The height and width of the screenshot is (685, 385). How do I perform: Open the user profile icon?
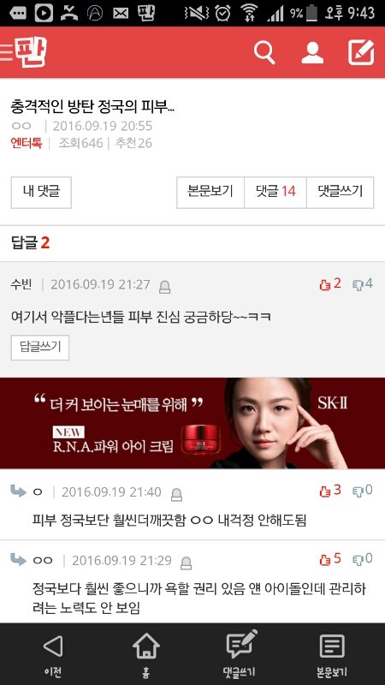tap(312, 53)
